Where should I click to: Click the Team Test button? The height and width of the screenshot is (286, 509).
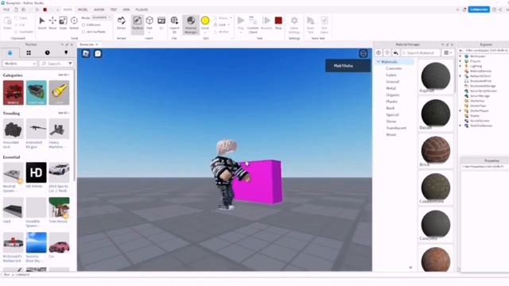click(310, 25)
